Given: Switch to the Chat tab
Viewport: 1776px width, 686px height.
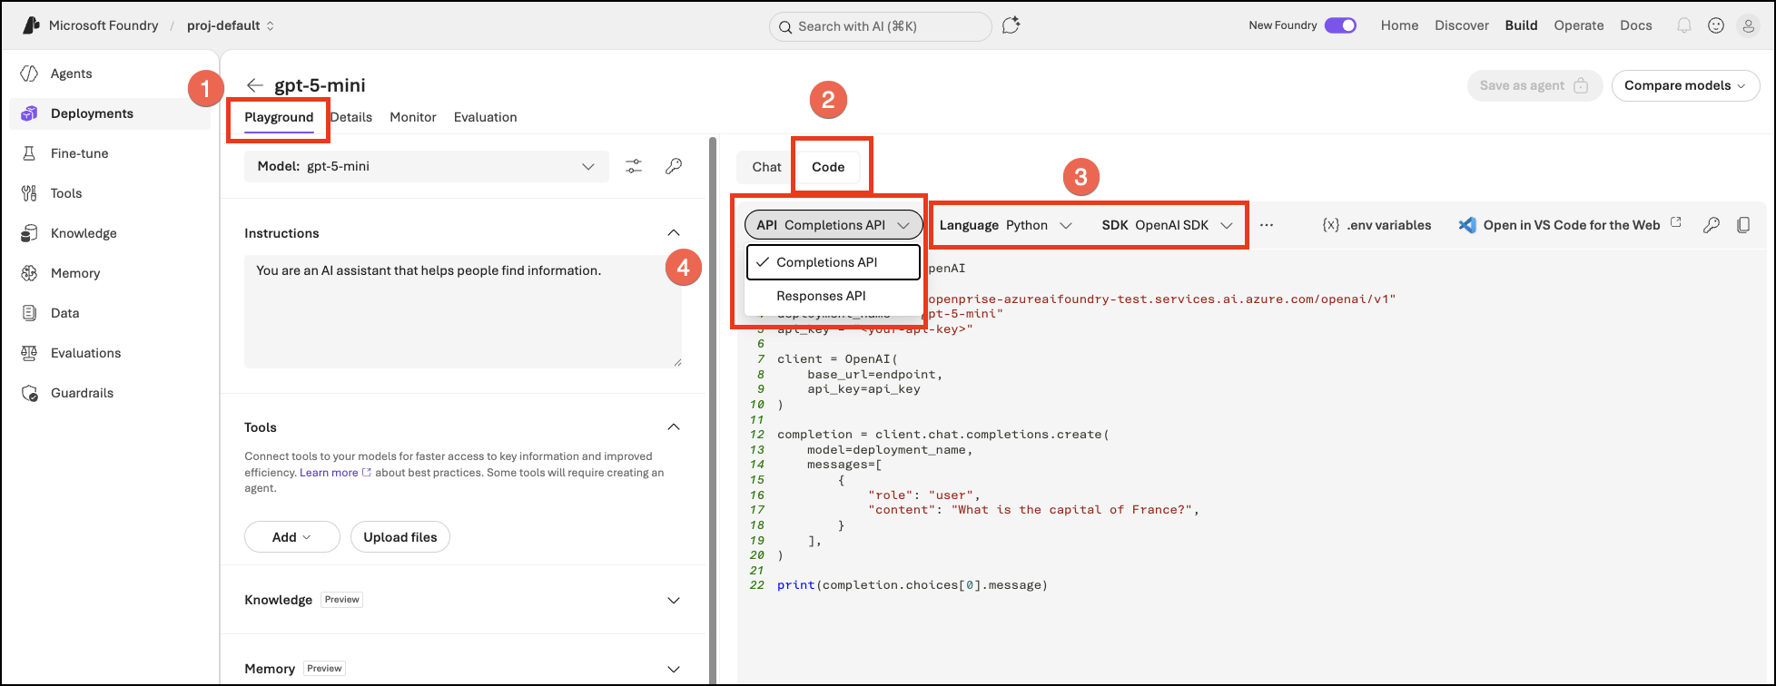Looking at the screenshot, I should point(766,167).
